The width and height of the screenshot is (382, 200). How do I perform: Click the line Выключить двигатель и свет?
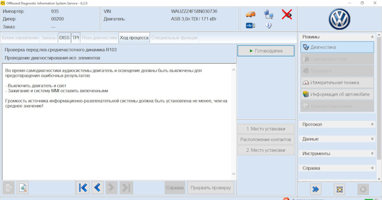point(35,86)
